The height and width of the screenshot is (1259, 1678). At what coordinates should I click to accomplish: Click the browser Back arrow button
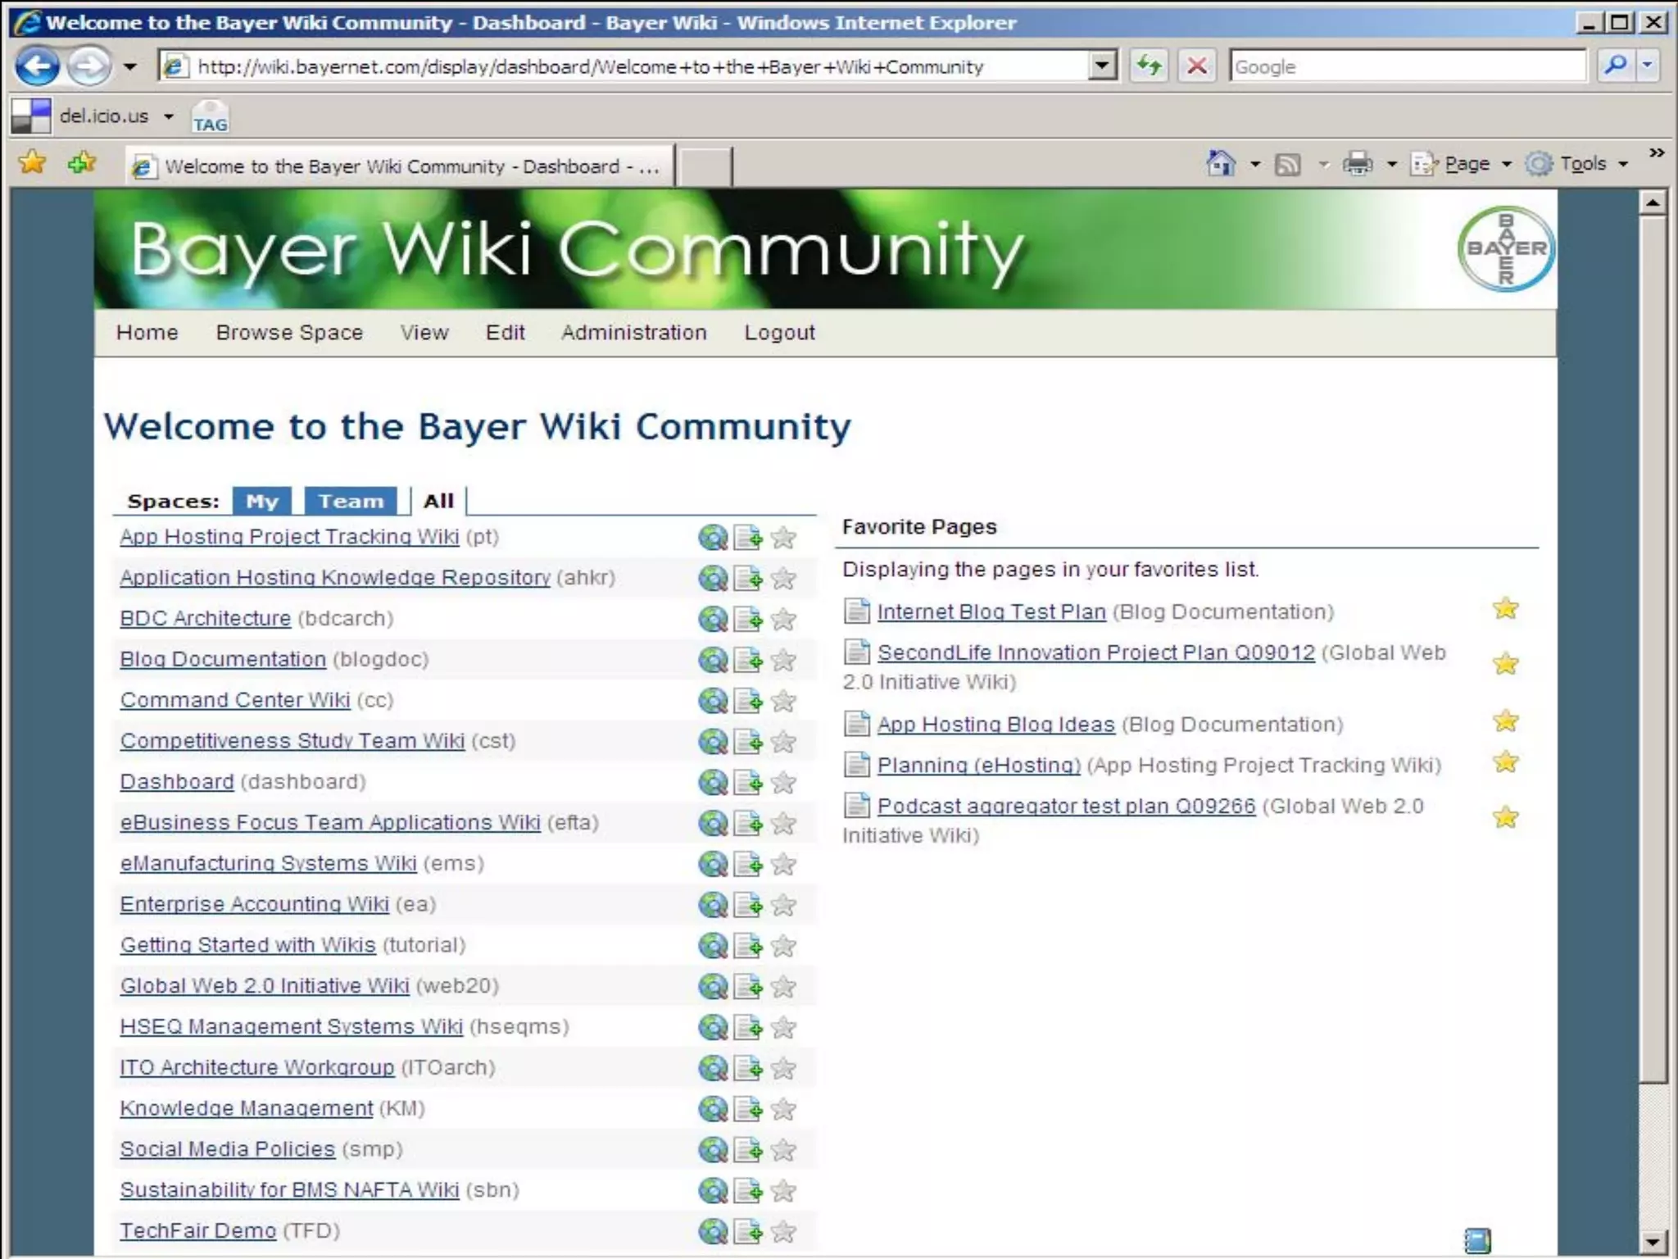coord(38,66)
